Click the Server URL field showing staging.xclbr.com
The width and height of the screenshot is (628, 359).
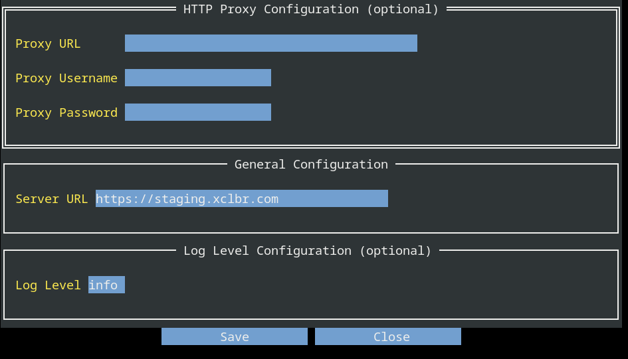point(241,198)
